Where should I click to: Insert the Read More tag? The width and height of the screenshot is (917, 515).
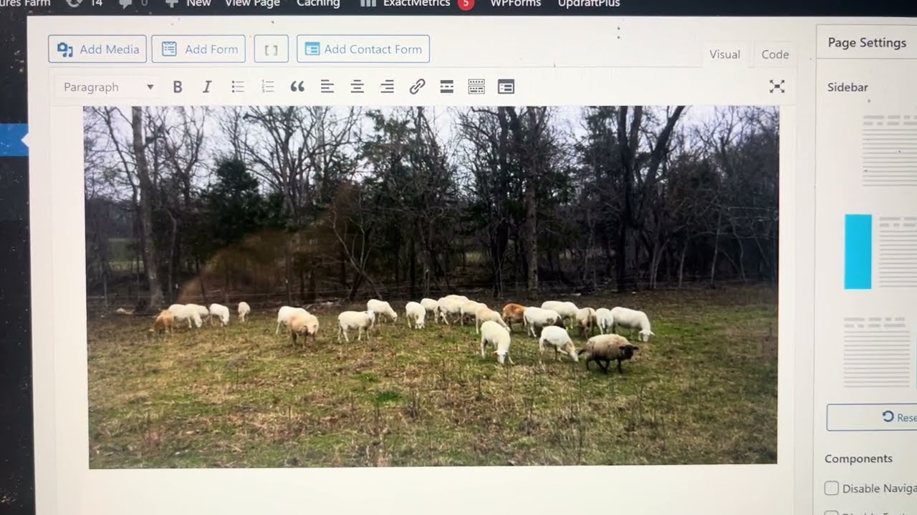tap(447, 87)
